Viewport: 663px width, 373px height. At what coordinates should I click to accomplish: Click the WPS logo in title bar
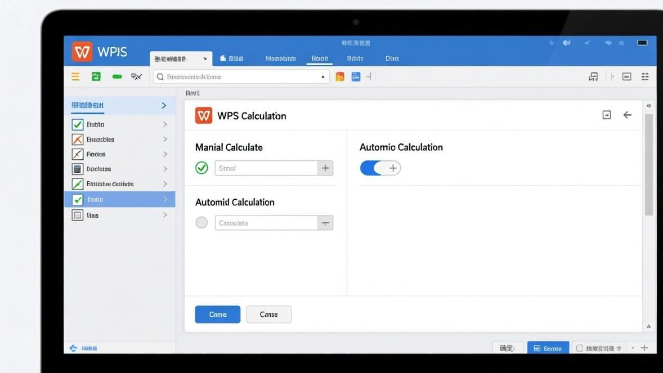(82, 52)
